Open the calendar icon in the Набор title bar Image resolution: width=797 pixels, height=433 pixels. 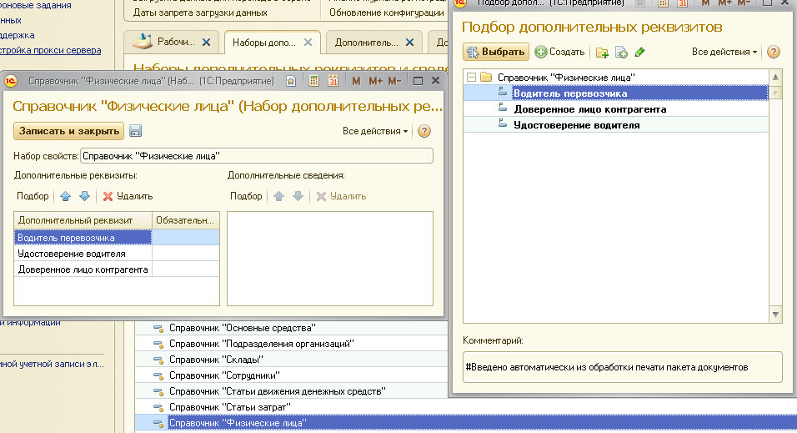point(333,81)
